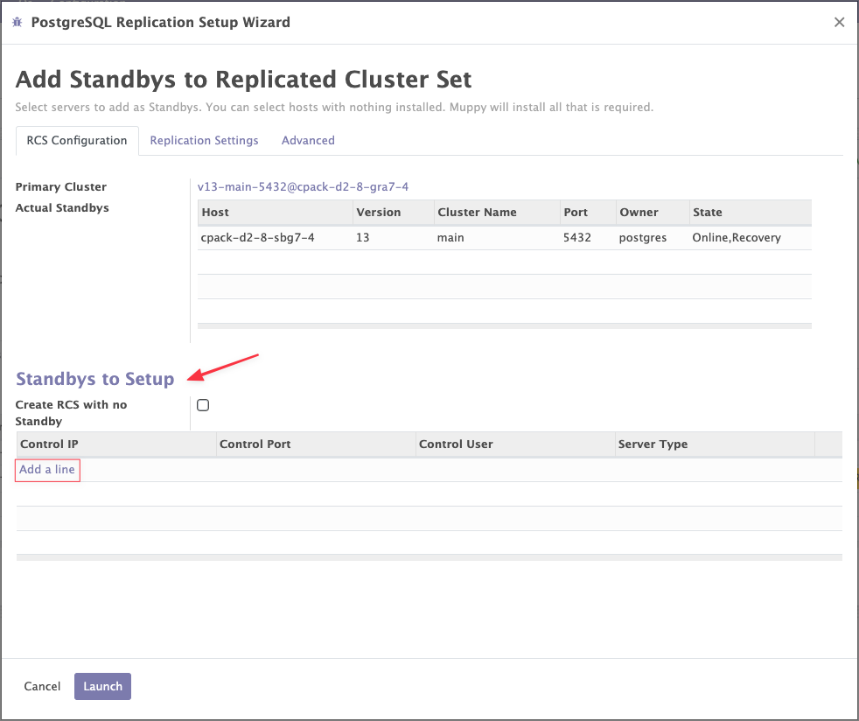
Task: Close the Replication Setup Wizard dialog
Action: click(839, 23)
